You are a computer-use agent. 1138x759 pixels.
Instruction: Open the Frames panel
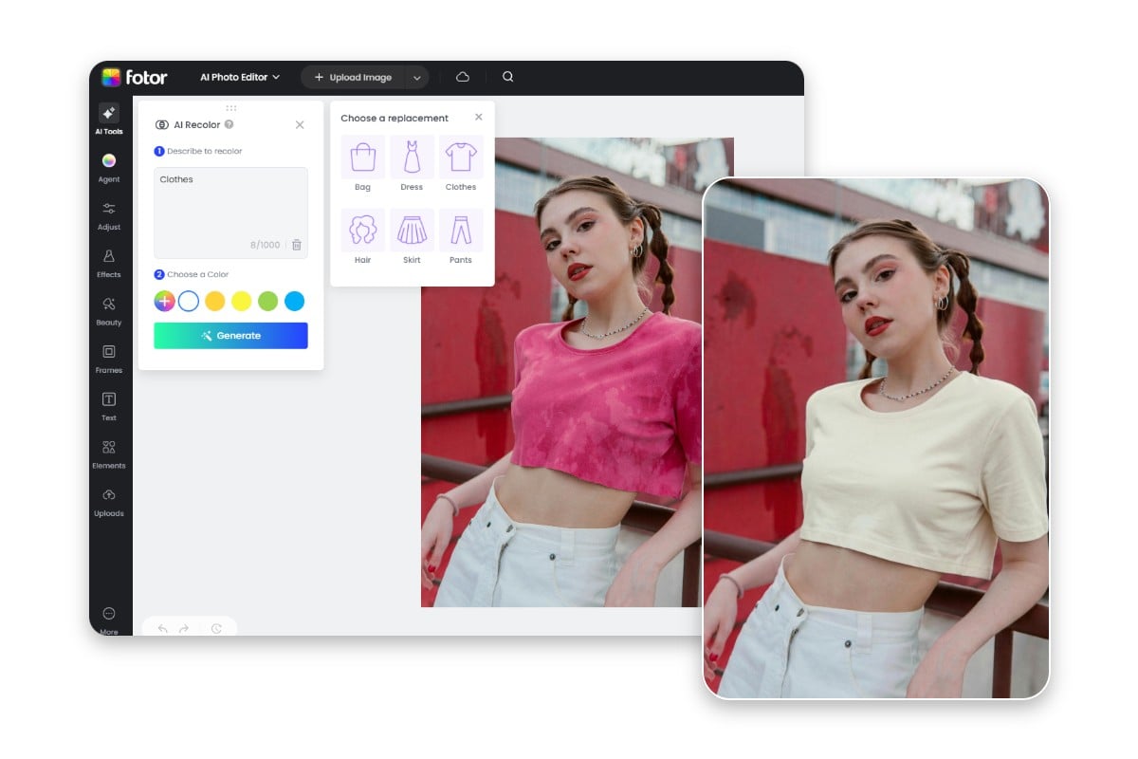point(109,358)
